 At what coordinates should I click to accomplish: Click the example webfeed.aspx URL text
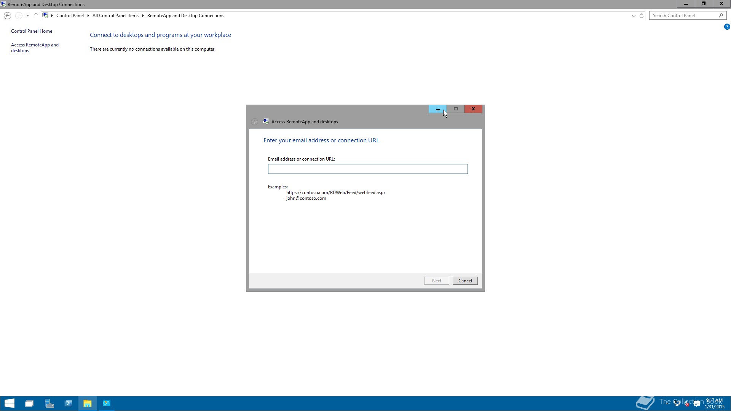coord(336,193)
